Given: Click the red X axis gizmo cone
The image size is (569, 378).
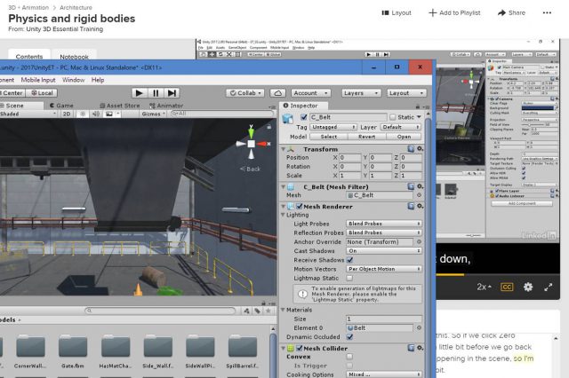Looking at the screenshot, I should pyautogui.click(x=262, y=144).
